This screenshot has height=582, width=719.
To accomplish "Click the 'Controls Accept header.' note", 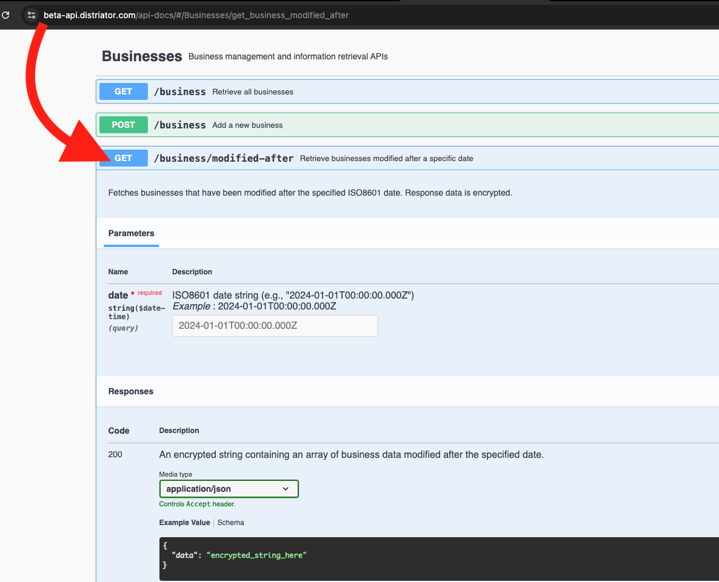I will pos(197,504).
